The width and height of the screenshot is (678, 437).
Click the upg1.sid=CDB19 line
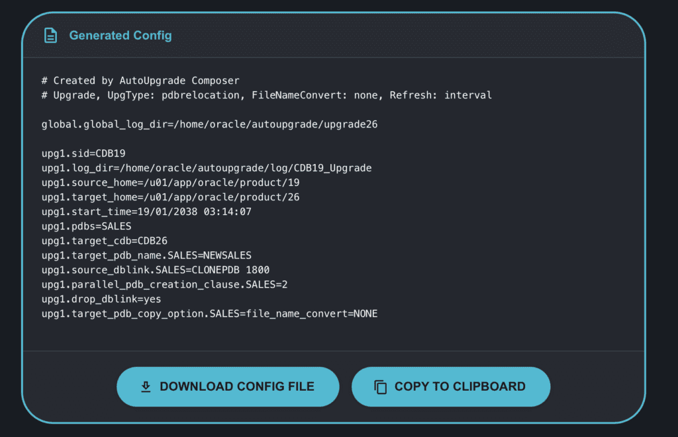(x=83, y=153)
